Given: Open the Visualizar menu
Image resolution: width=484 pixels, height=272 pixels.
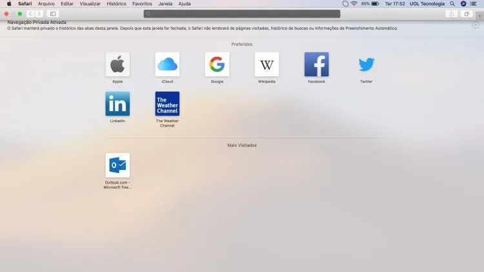Looking at the screenshot, I should tap(90, 4).
